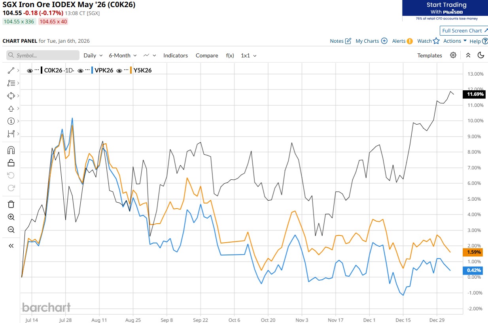Click the Symbol search input field
The height and width of the screenshot is (323, 488).
(x=43, y=55)
